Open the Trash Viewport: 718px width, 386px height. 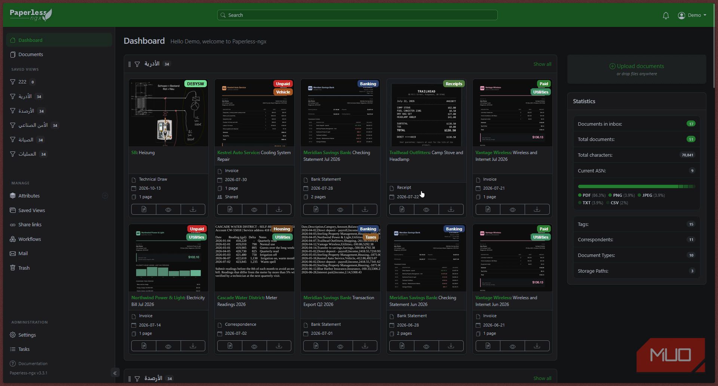tap(24, 268)
